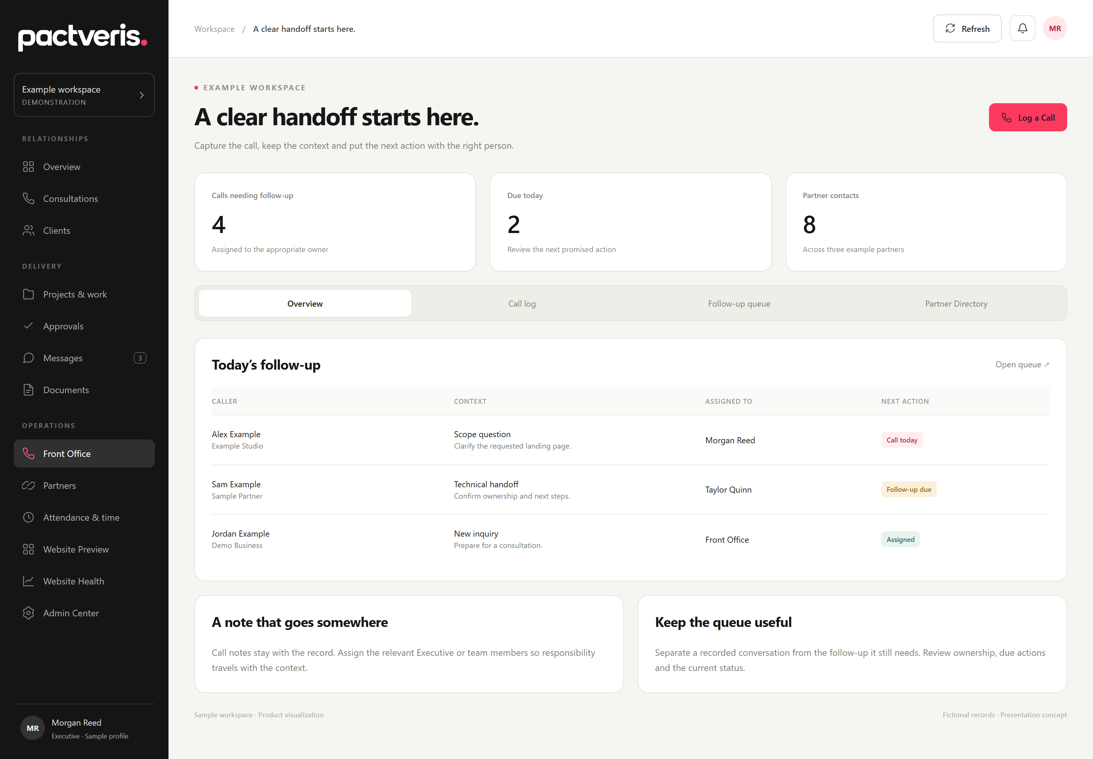The width and height of the screenshot is (1093, 759).
Task: Open Projects & work folder icon
Action: (28, 294)
